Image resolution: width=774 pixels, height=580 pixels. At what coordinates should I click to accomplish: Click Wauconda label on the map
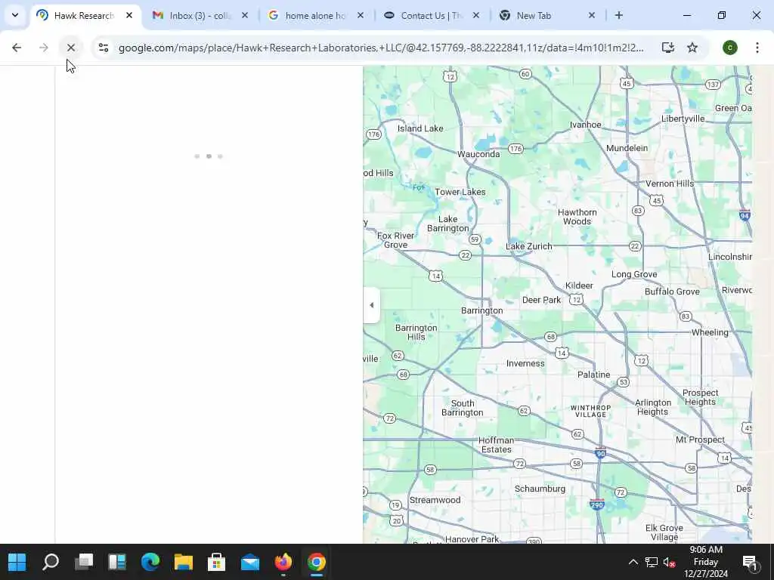[x=478, y=154]
